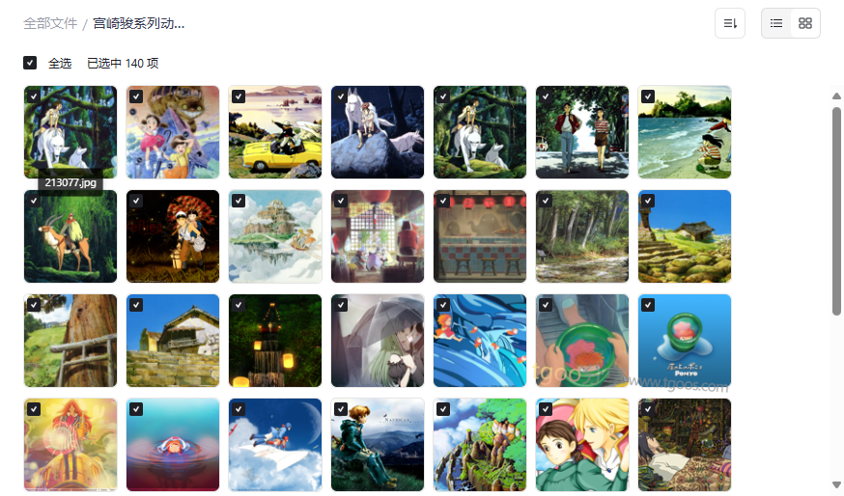Open the 宫崎骏系列动... folder breadcrumb
The height and width of the screenshot is (496, 844).
click(x=139, y=24)
